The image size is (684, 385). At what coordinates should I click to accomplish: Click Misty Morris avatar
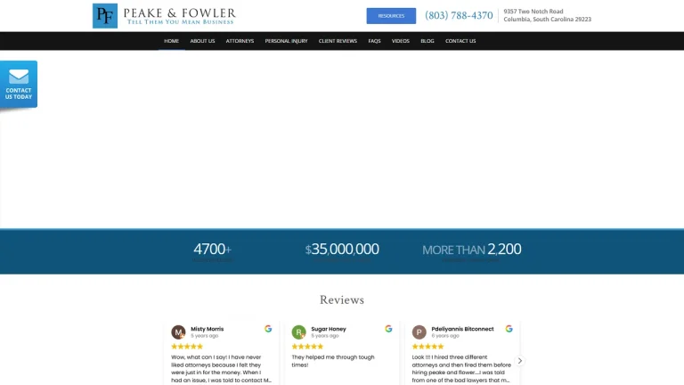(178, 332)
